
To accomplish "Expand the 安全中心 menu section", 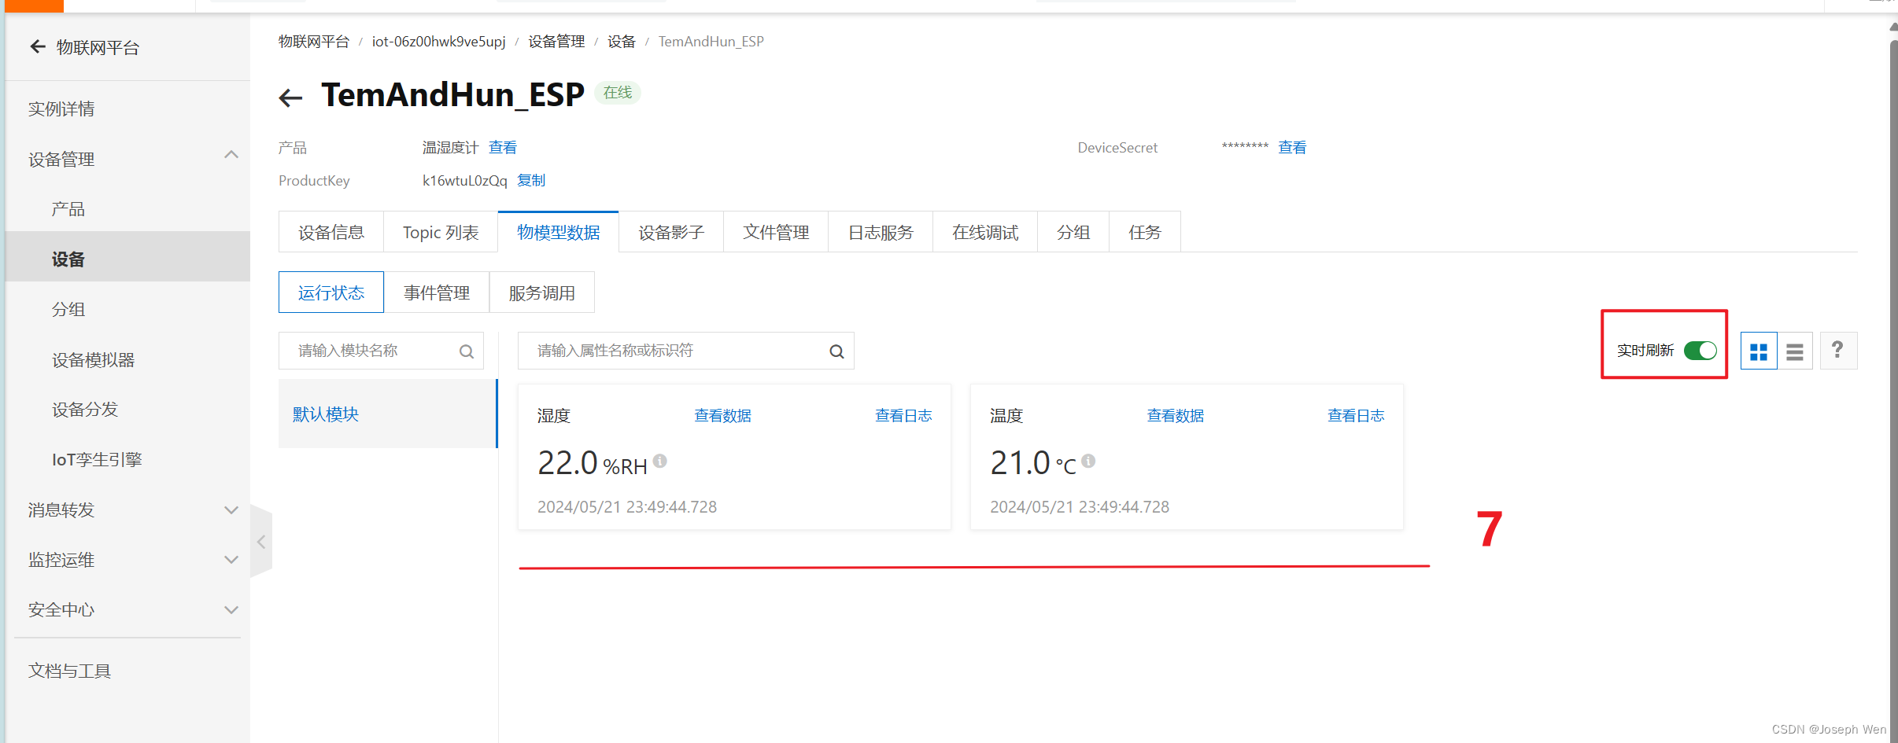I will point(231,609).
